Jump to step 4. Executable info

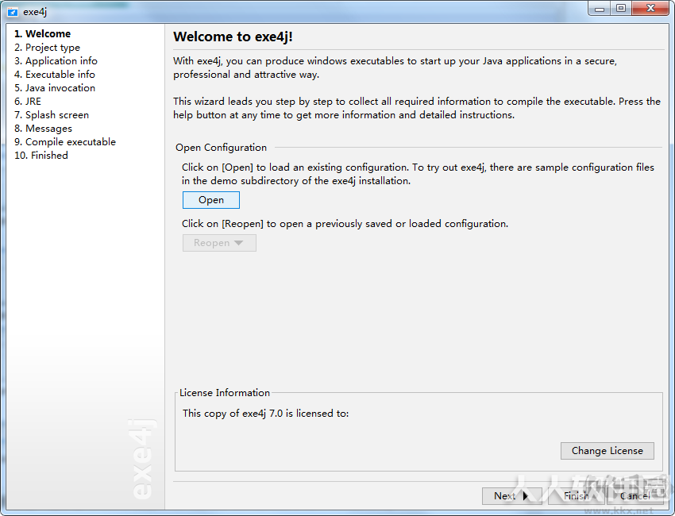click(x=54, y=74)
